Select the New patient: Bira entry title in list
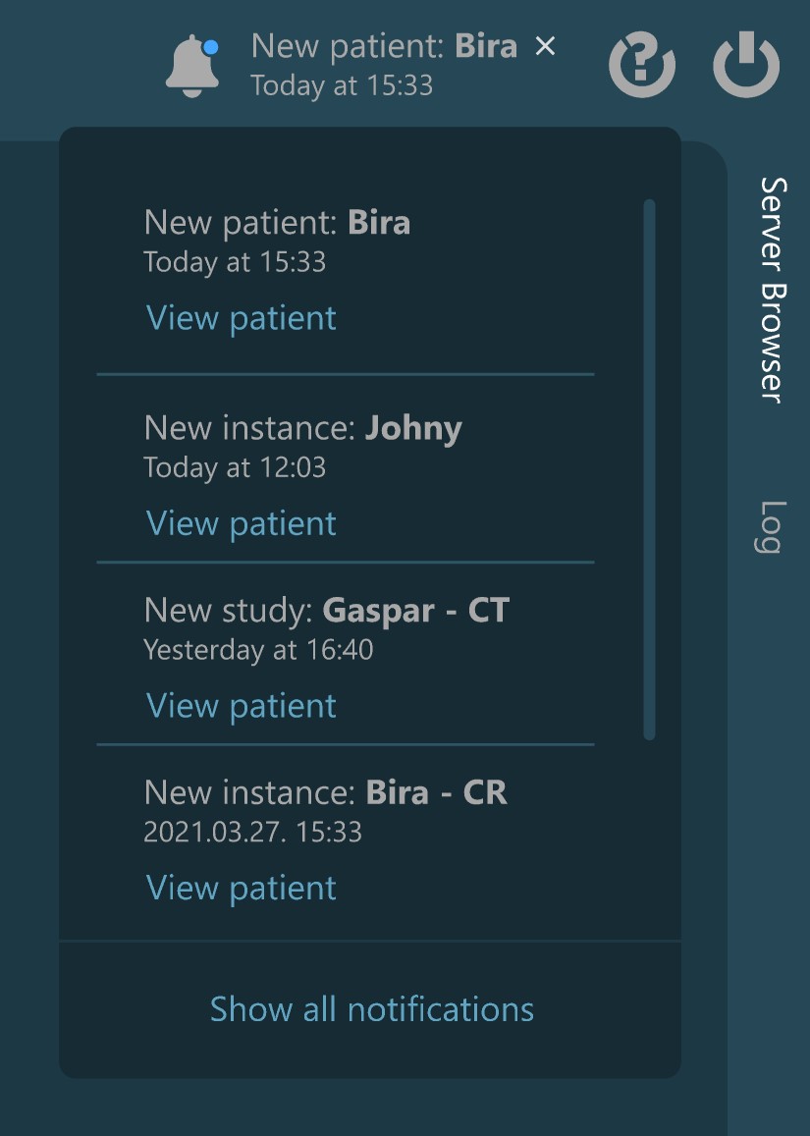Screen dimensions: 810x1136 pos(277,223)
